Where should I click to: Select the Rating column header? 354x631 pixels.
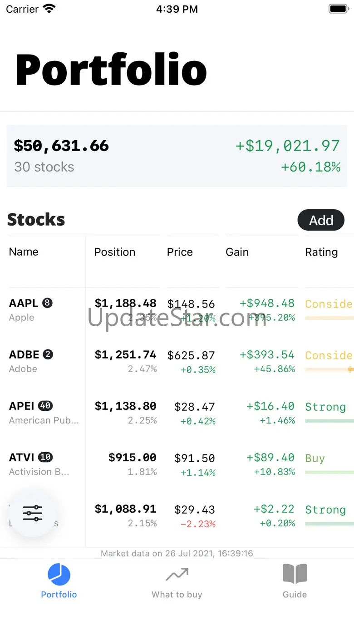(321, 252)
